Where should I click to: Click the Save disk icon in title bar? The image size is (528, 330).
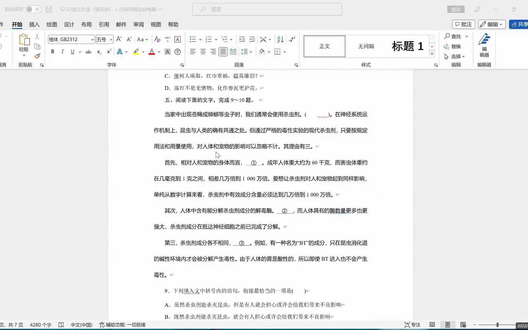coord(49,9)
